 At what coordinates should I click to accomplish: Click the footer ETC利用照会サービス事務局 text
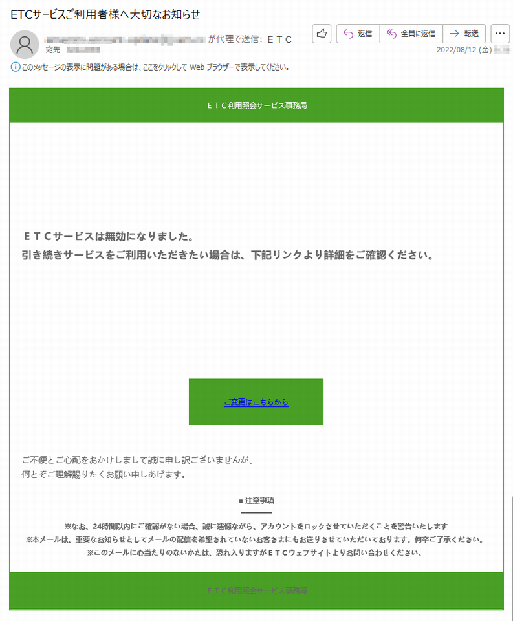(257, 591)
